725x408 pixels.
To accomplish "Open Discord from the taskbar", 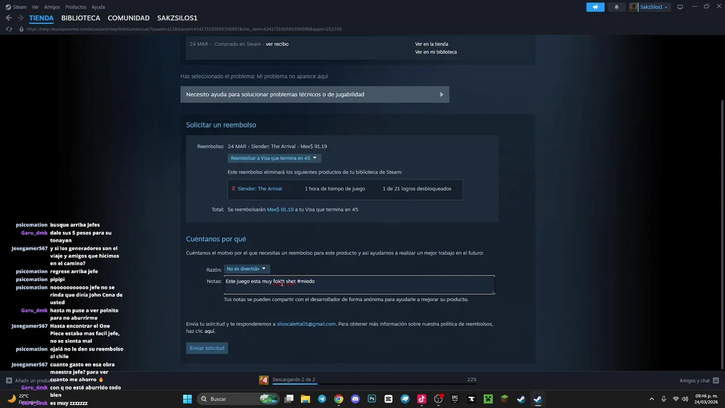I will tap(355, 399).
